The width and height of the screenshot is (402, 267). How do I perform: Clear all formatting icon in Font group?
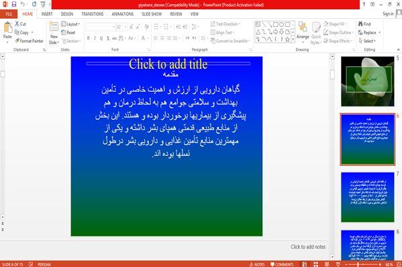[147, 27]
